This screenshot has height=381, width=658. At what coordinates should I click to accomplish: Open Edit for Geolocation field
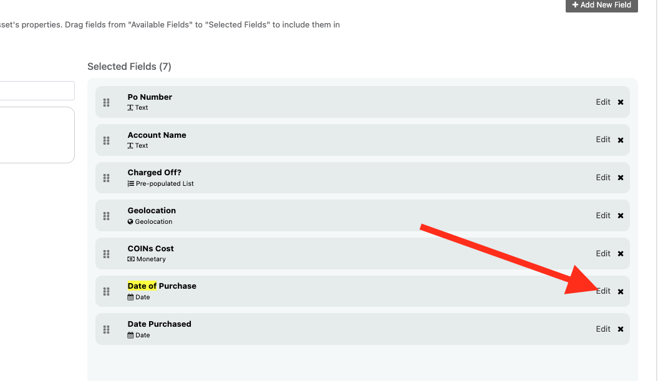(x=602, y=215)
